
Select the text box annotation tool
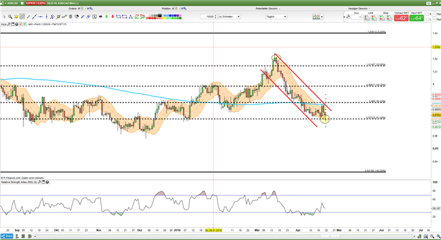click(x=95, y=17)
